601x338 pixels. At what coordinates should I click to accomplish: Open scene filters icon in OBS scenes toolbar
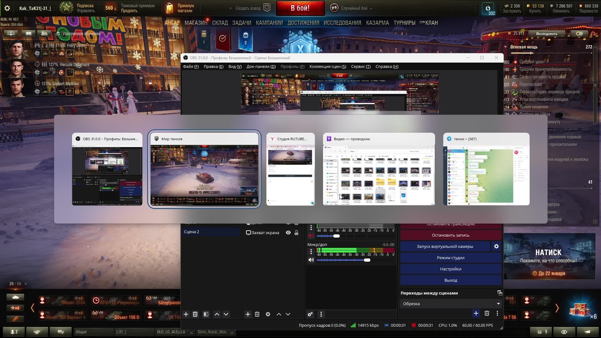(x=206, y=314)
